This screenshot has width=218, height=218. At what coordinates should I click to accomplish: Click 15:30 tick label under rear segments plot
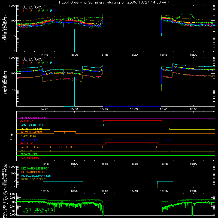(134, 109)
